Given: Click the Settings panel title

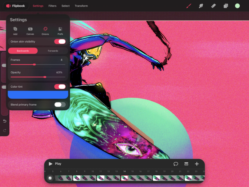Looking at the screenshot, I should point(18,20).
